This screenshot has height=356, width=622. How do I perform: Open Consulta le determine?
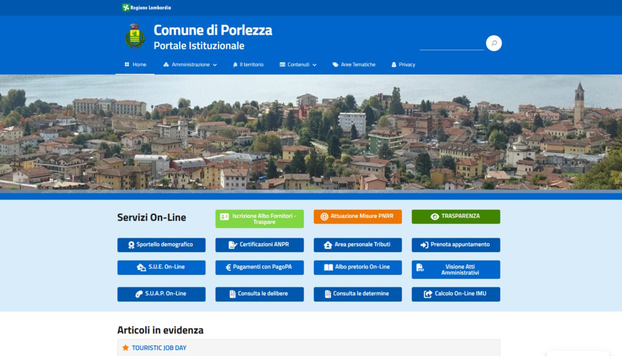point(357,294)
